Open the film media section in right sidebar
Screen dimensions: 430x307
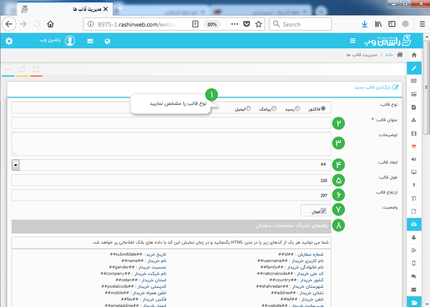[x=414, y=134]
